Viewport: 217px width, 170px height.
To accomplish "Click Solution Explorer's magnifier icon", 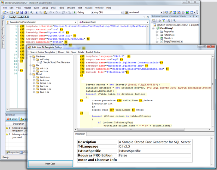I will tap(174, 21).
